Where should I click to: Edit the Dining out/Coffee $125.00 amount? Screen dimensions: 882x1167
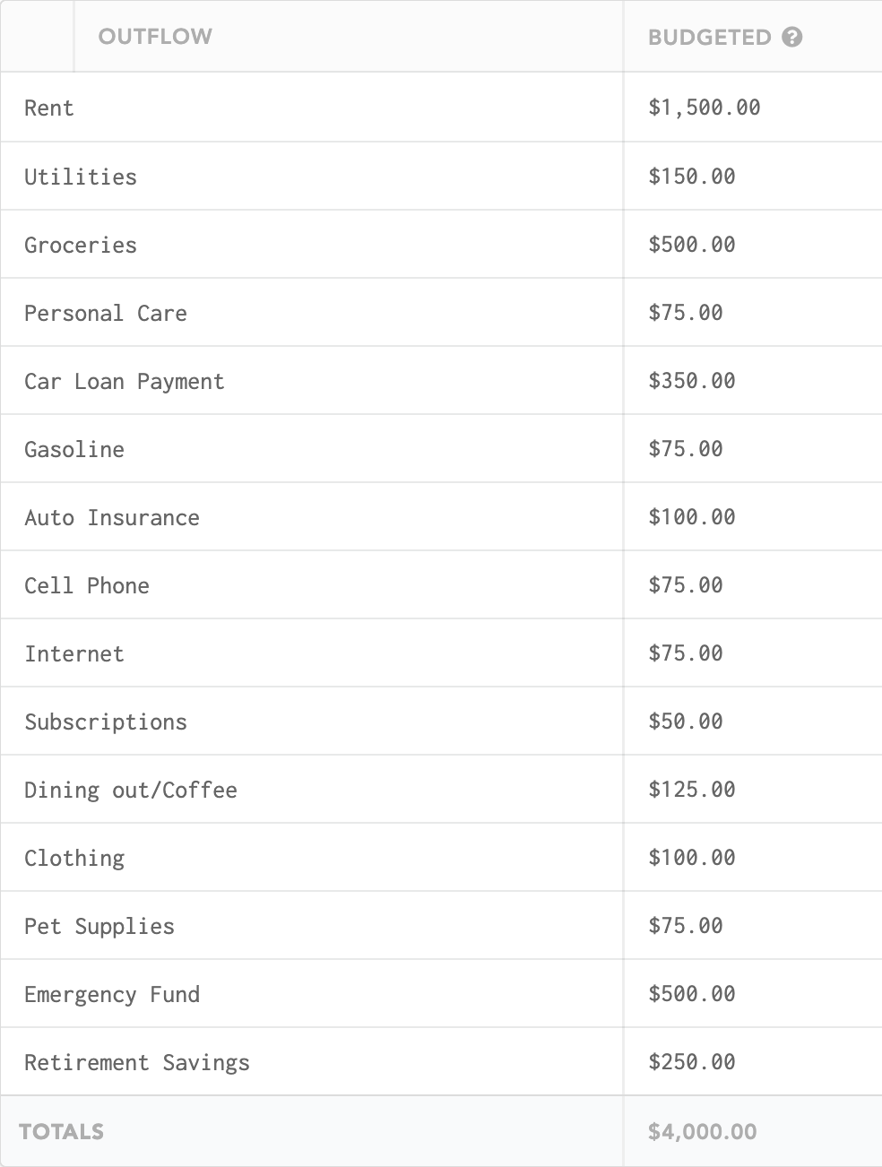click(692, 789)
